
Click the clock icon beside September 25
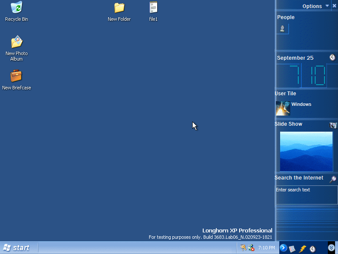tap(333, 57)
